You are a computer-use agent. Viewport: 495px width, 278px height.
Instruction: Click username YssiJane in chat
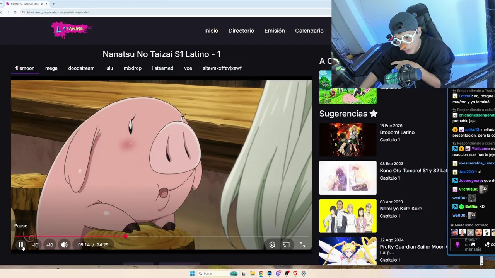pyautogui.click(x=480, y=149)
